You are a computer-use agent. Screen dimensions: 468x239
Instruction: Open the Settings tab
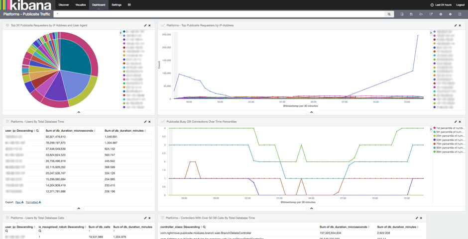pyautogui.click(x=117, y=5)
